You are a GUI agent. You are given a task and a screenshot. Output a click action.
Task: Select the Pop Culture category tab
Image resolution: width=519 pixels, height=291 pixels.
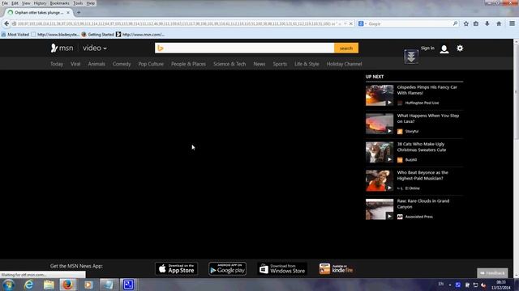151,64
